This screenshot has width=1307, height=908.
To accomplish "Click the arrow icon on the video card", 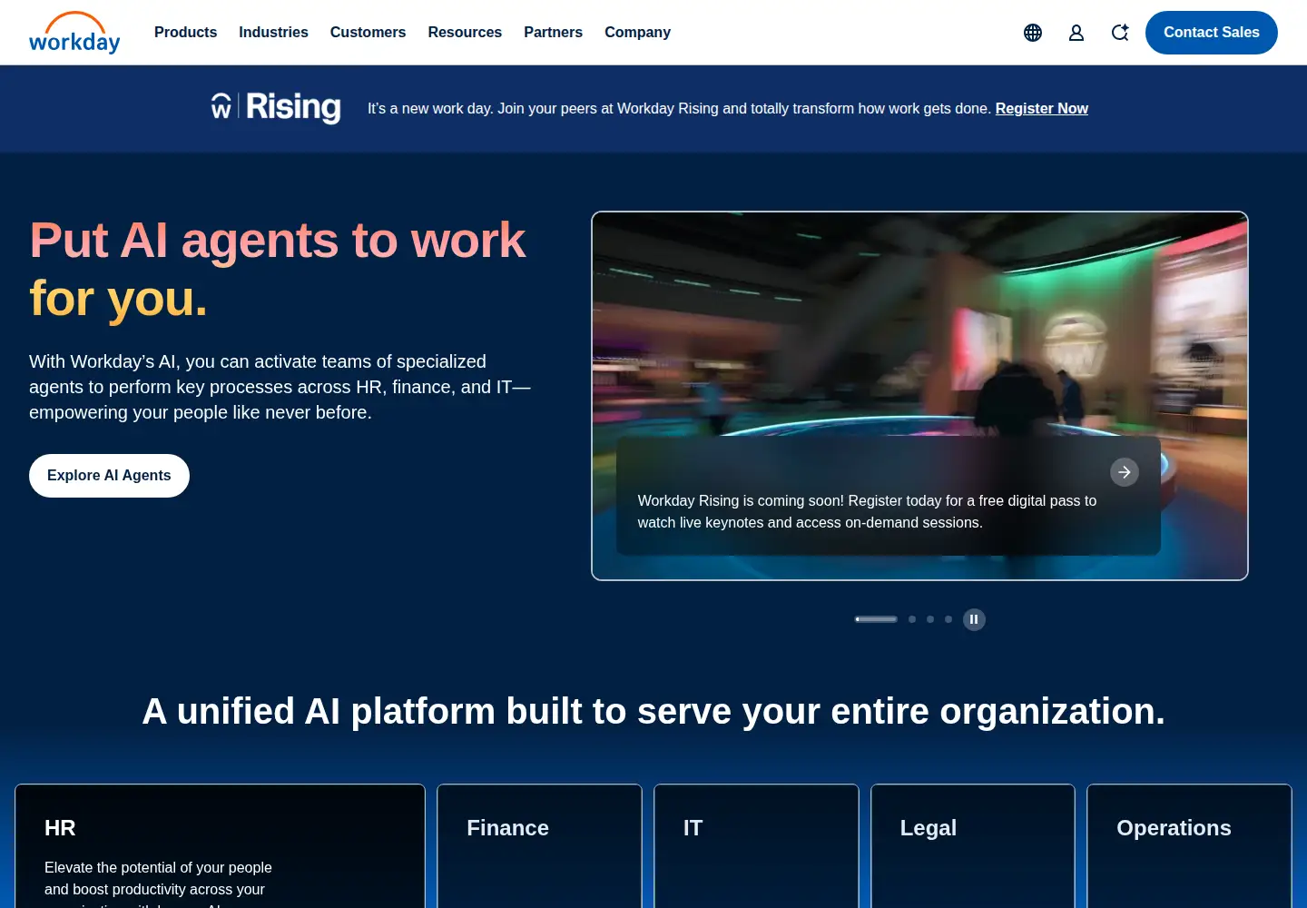I will coord(1125,472).
